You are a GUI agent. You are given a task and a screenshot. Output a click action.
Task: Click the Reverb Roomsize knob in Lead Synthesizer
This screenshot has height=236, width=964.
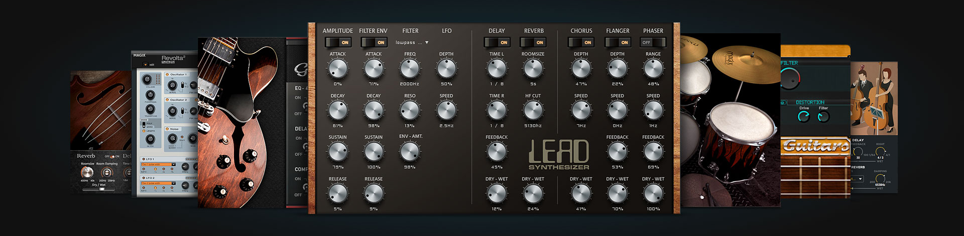point(533,69)
